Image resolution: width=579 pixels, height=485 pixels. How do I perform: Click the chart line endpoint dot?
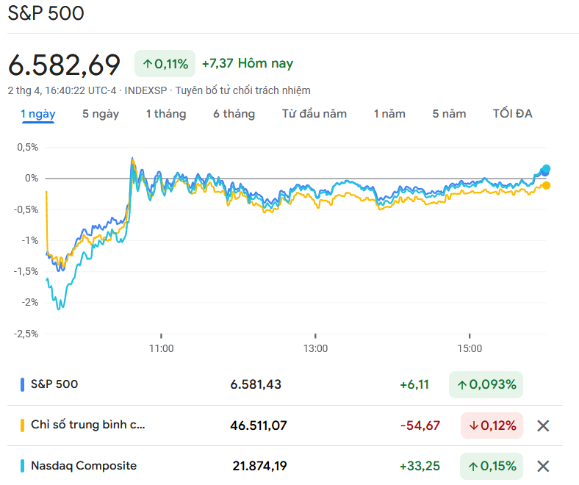545,170
